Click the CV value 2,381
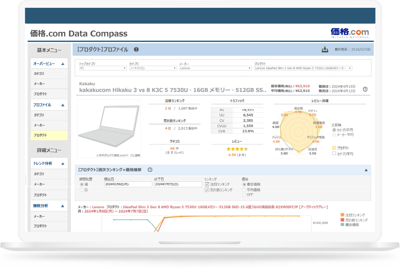 coord(248,121)
